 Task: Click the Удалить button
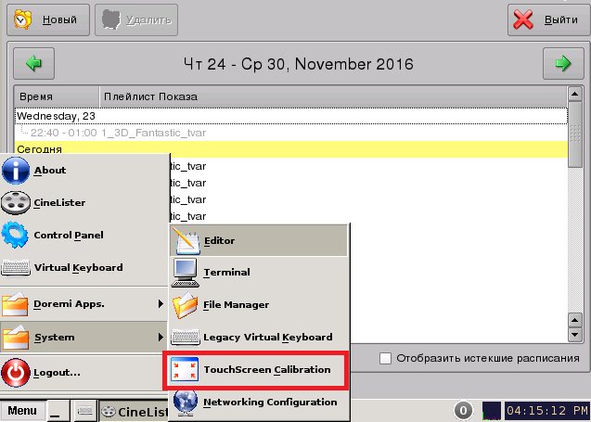[136, 20]
